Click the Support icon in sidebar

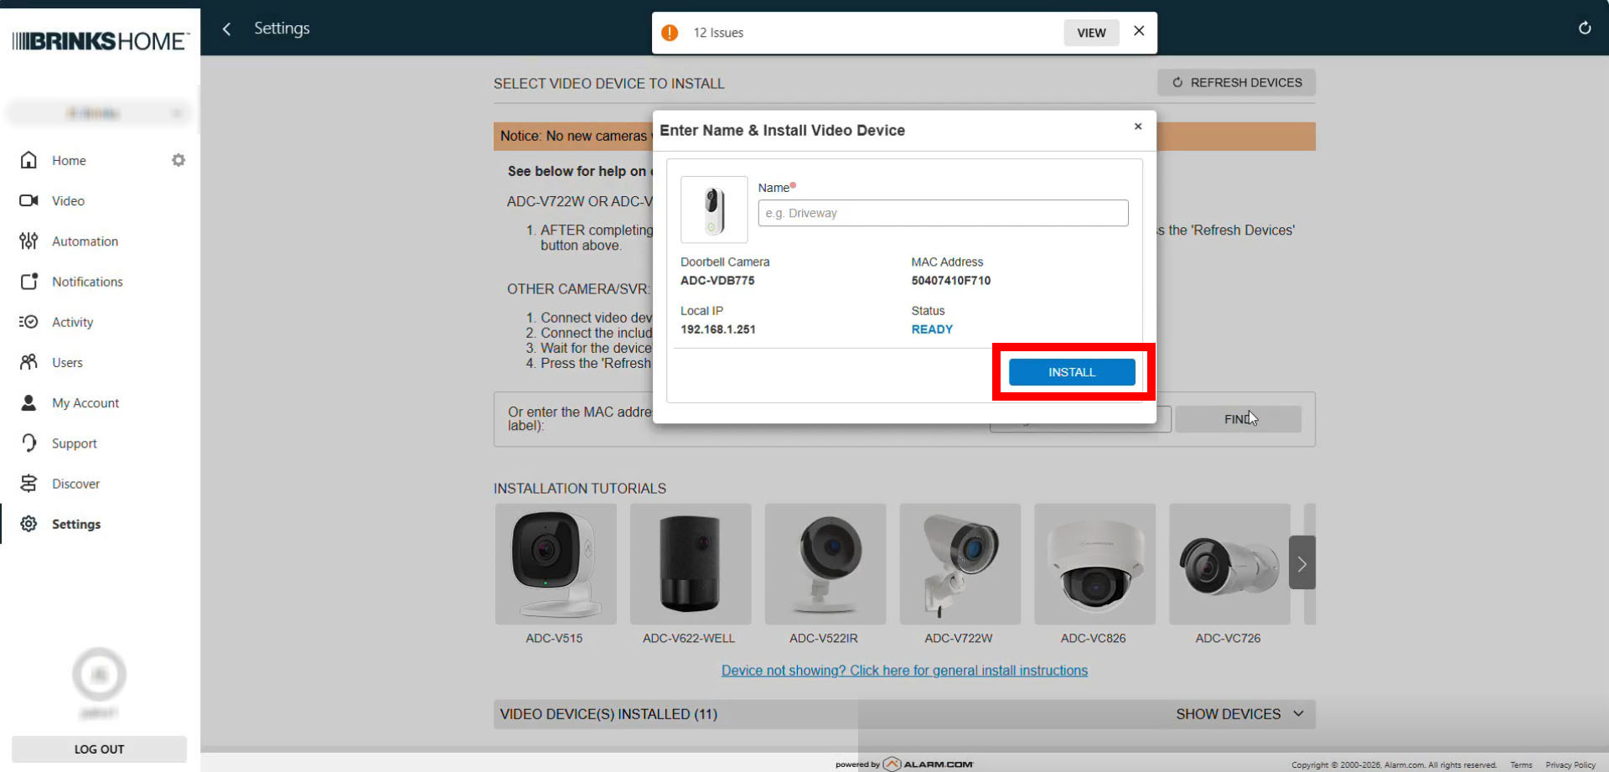(x=28, y=443)
